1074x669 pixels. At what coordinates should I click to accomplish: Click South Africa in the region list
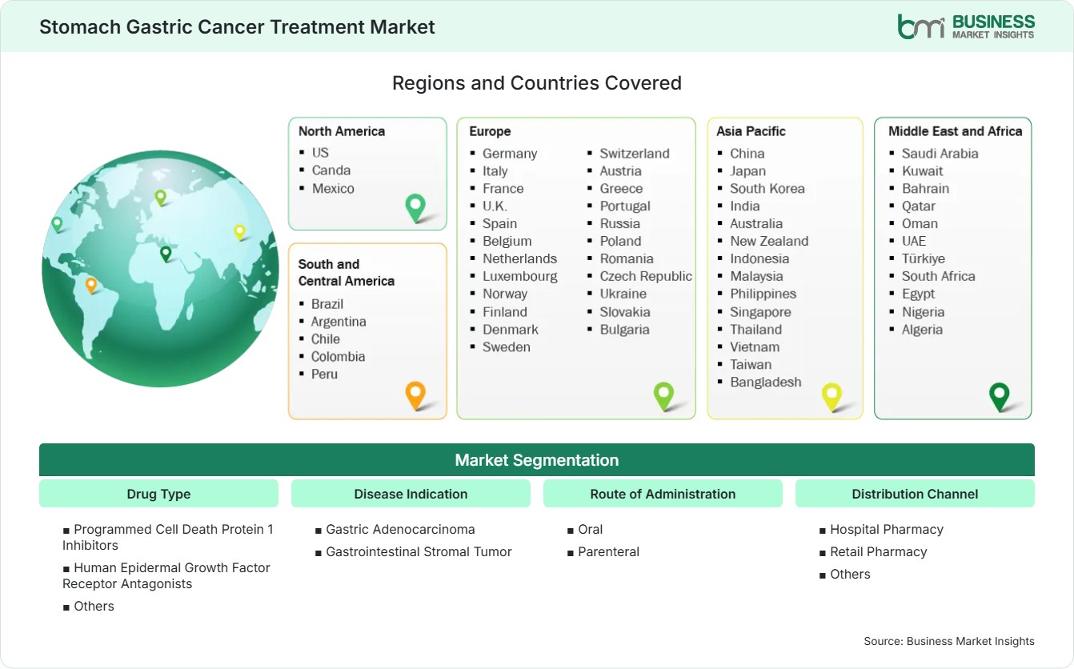click(939, 276)
